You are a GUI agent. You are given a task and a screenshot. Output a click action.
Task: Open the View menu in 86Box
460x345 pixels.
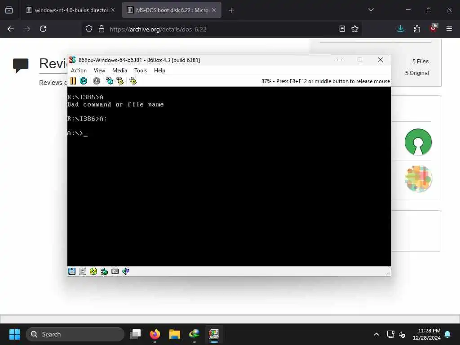pos(99,71)
